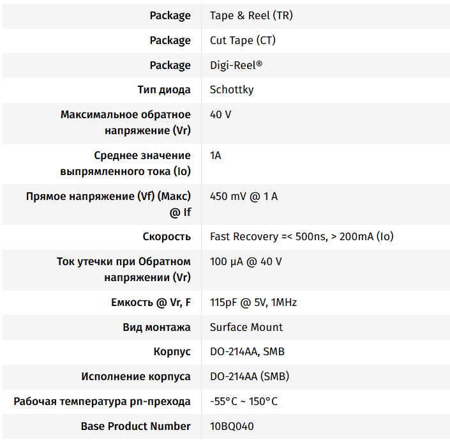Click the "Емкость @ Vr, F" label

(151, 302)
